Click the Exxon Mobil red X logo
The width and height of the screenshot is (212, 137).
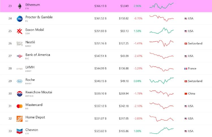tap(20, 31)
